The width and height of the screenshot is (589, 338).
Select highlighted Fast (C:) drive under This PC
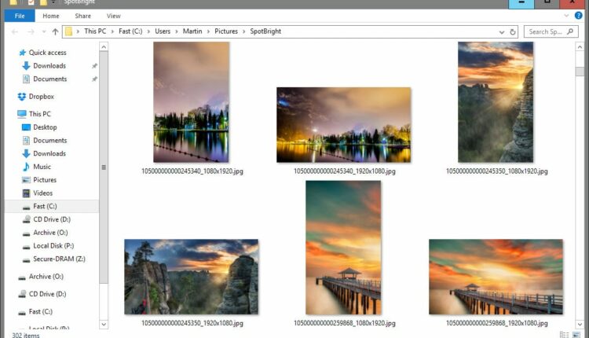coord(52,206)
